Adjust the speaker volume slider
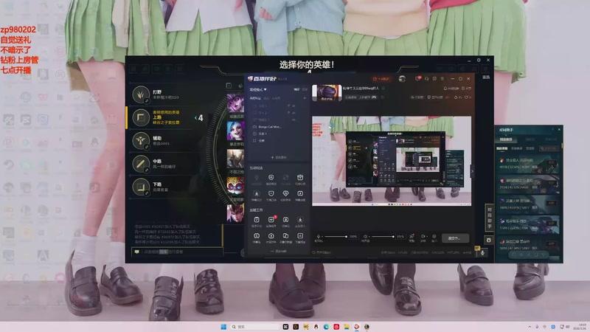590x332 pixels. [x=383, y=237]
